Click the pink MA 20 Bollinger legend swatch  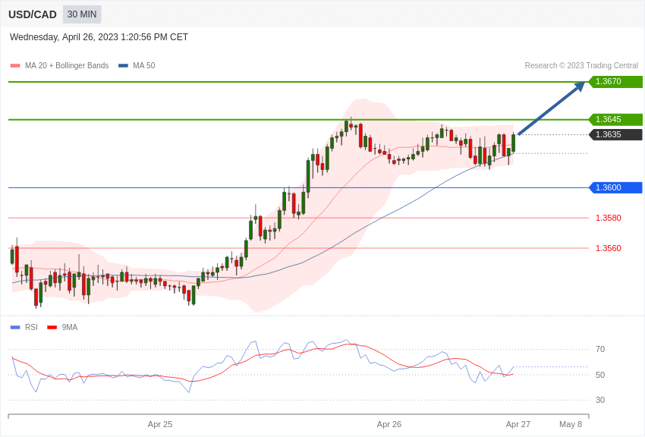click(x=15, y=66)
